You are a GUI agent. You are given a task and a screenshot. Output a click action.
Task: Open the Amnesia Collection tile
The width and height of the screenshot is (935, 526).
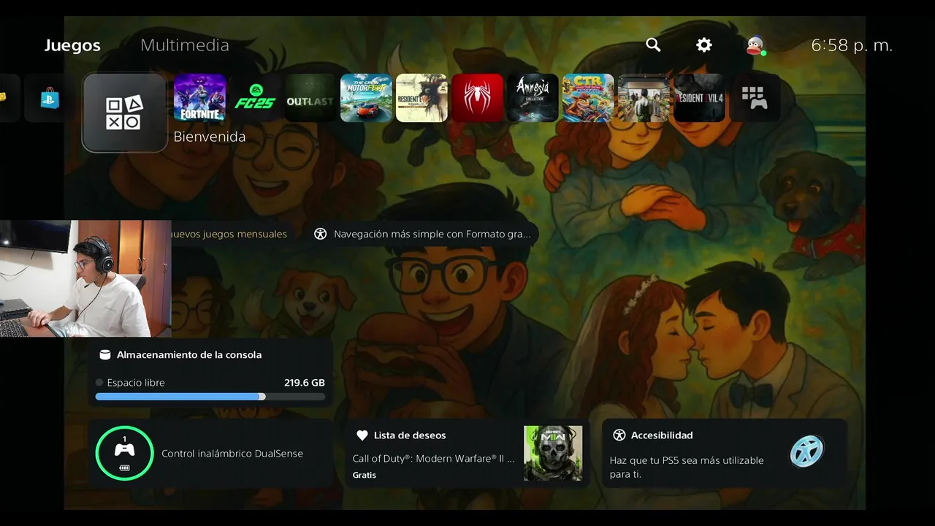pyautogui.click(x=533, y=98)
